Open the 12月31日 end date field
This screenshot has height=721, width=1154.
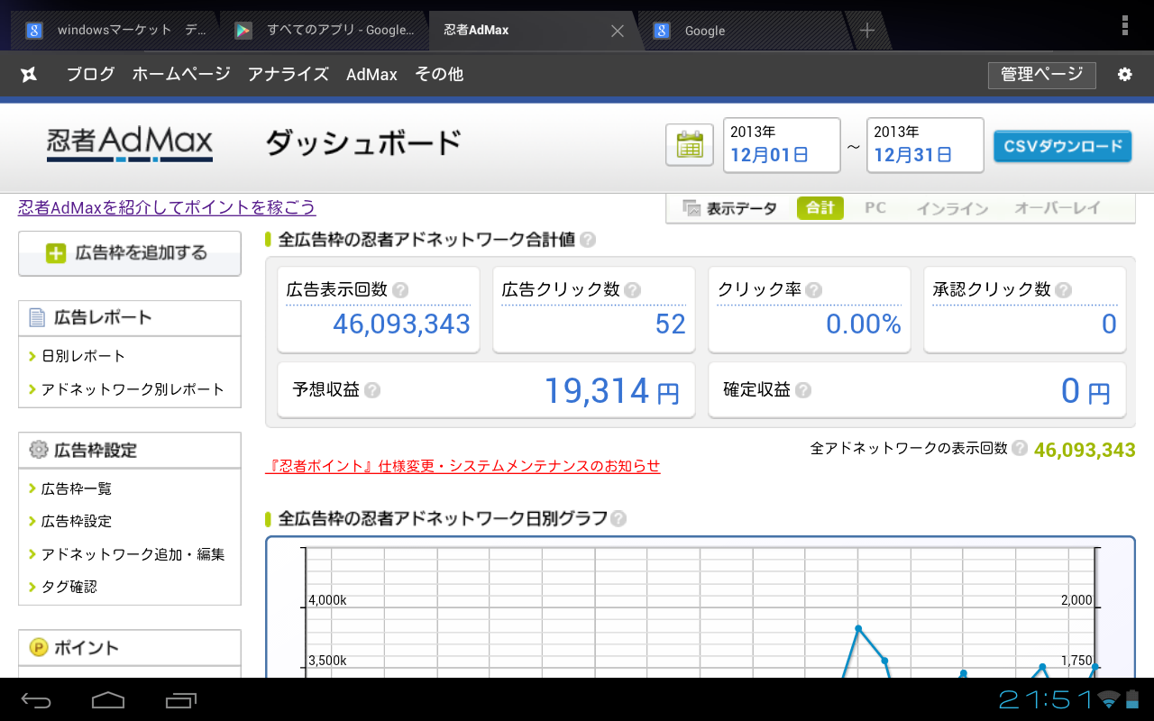[x=925, y=144]
